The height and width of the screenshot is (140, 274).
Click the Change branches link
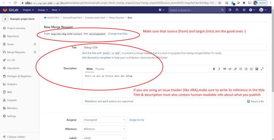click(118, 34)
